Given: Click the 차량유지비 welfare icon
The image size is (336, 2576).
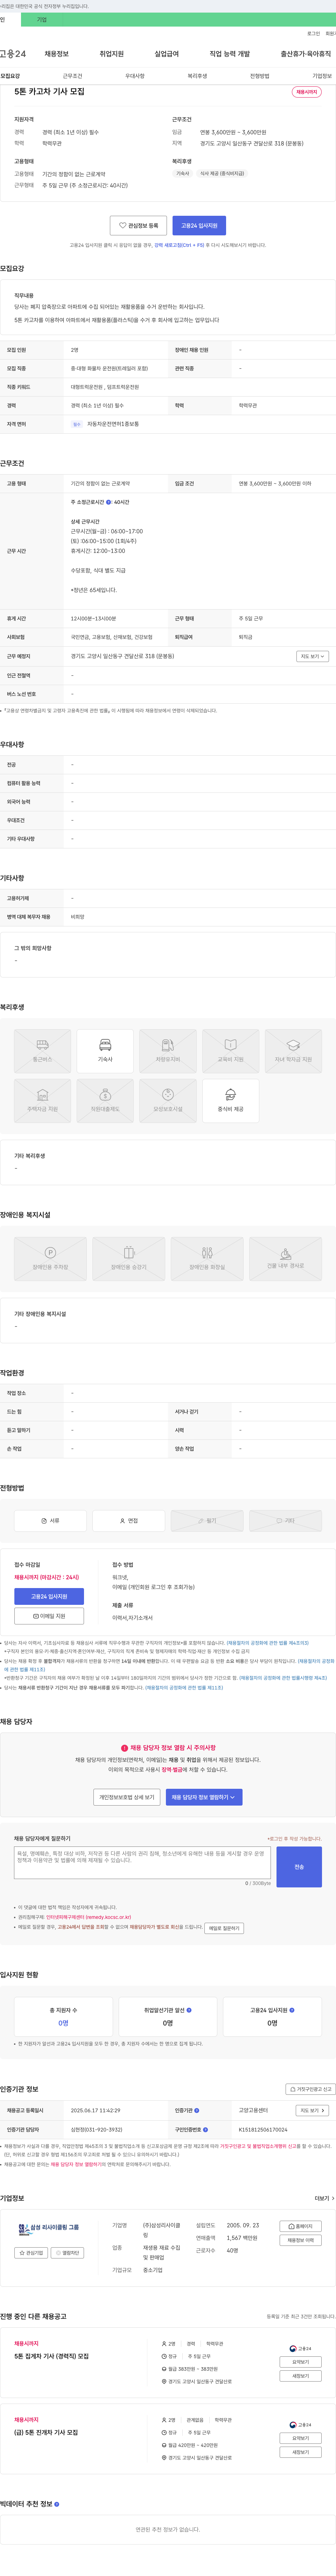Looking at the screenshot, I should click(x=168, y=1051).
